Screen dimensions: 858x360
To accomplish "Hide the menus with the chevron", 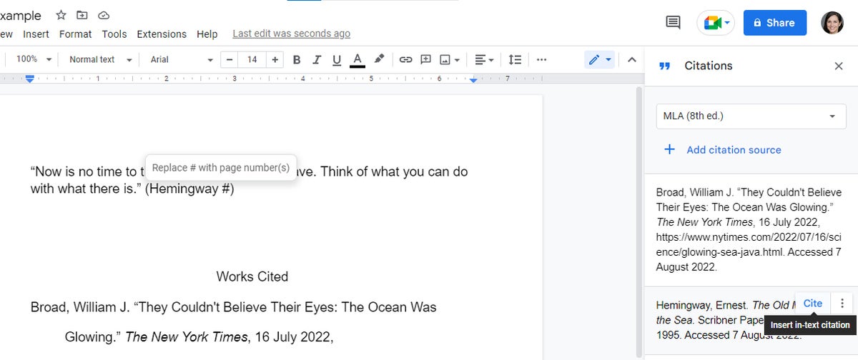I will pyautogui.click(x=631, y=60).
